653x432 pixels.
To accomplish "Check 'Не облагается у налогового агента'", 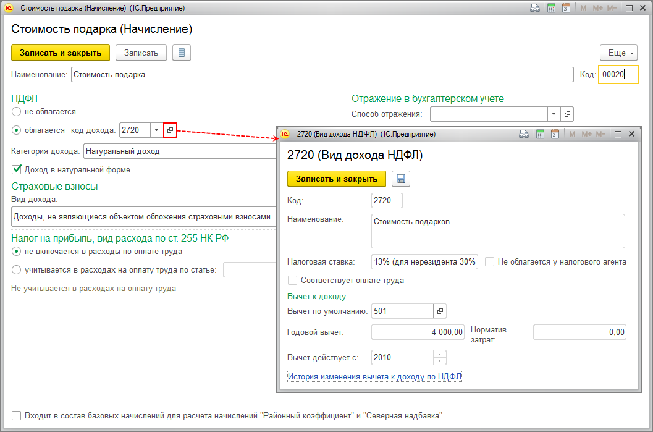I will click(x=490, y=261).
